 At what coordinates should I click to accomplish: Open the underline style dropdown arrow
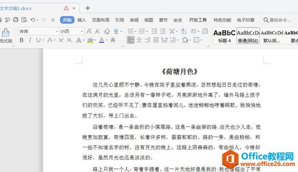[43, 41]
